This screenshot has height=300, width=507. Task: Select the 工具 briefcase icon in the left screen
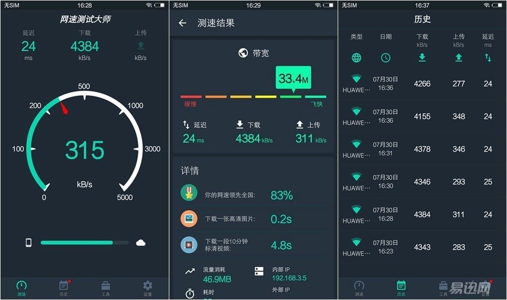(x=106, y=288)
